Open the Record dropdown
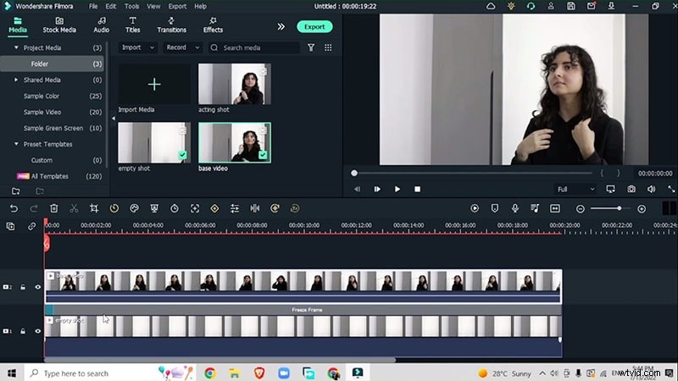The width and height of the screenshot is (678, 381). tap(182, 47)
